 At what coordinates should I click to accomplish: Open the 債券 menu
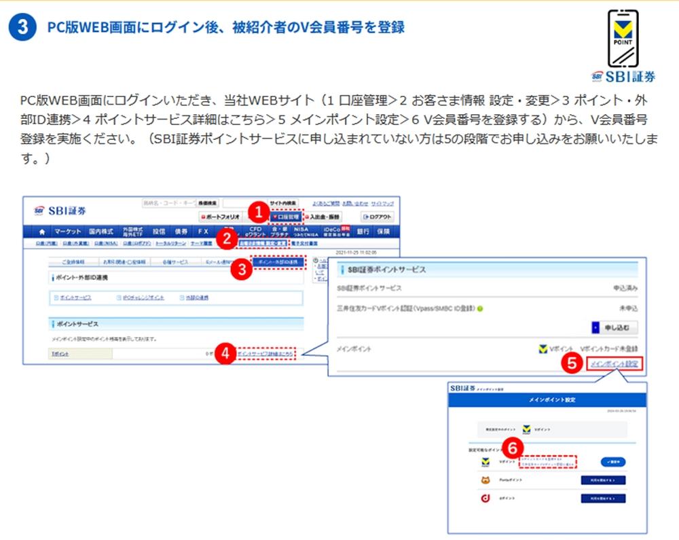click(181, 232)
